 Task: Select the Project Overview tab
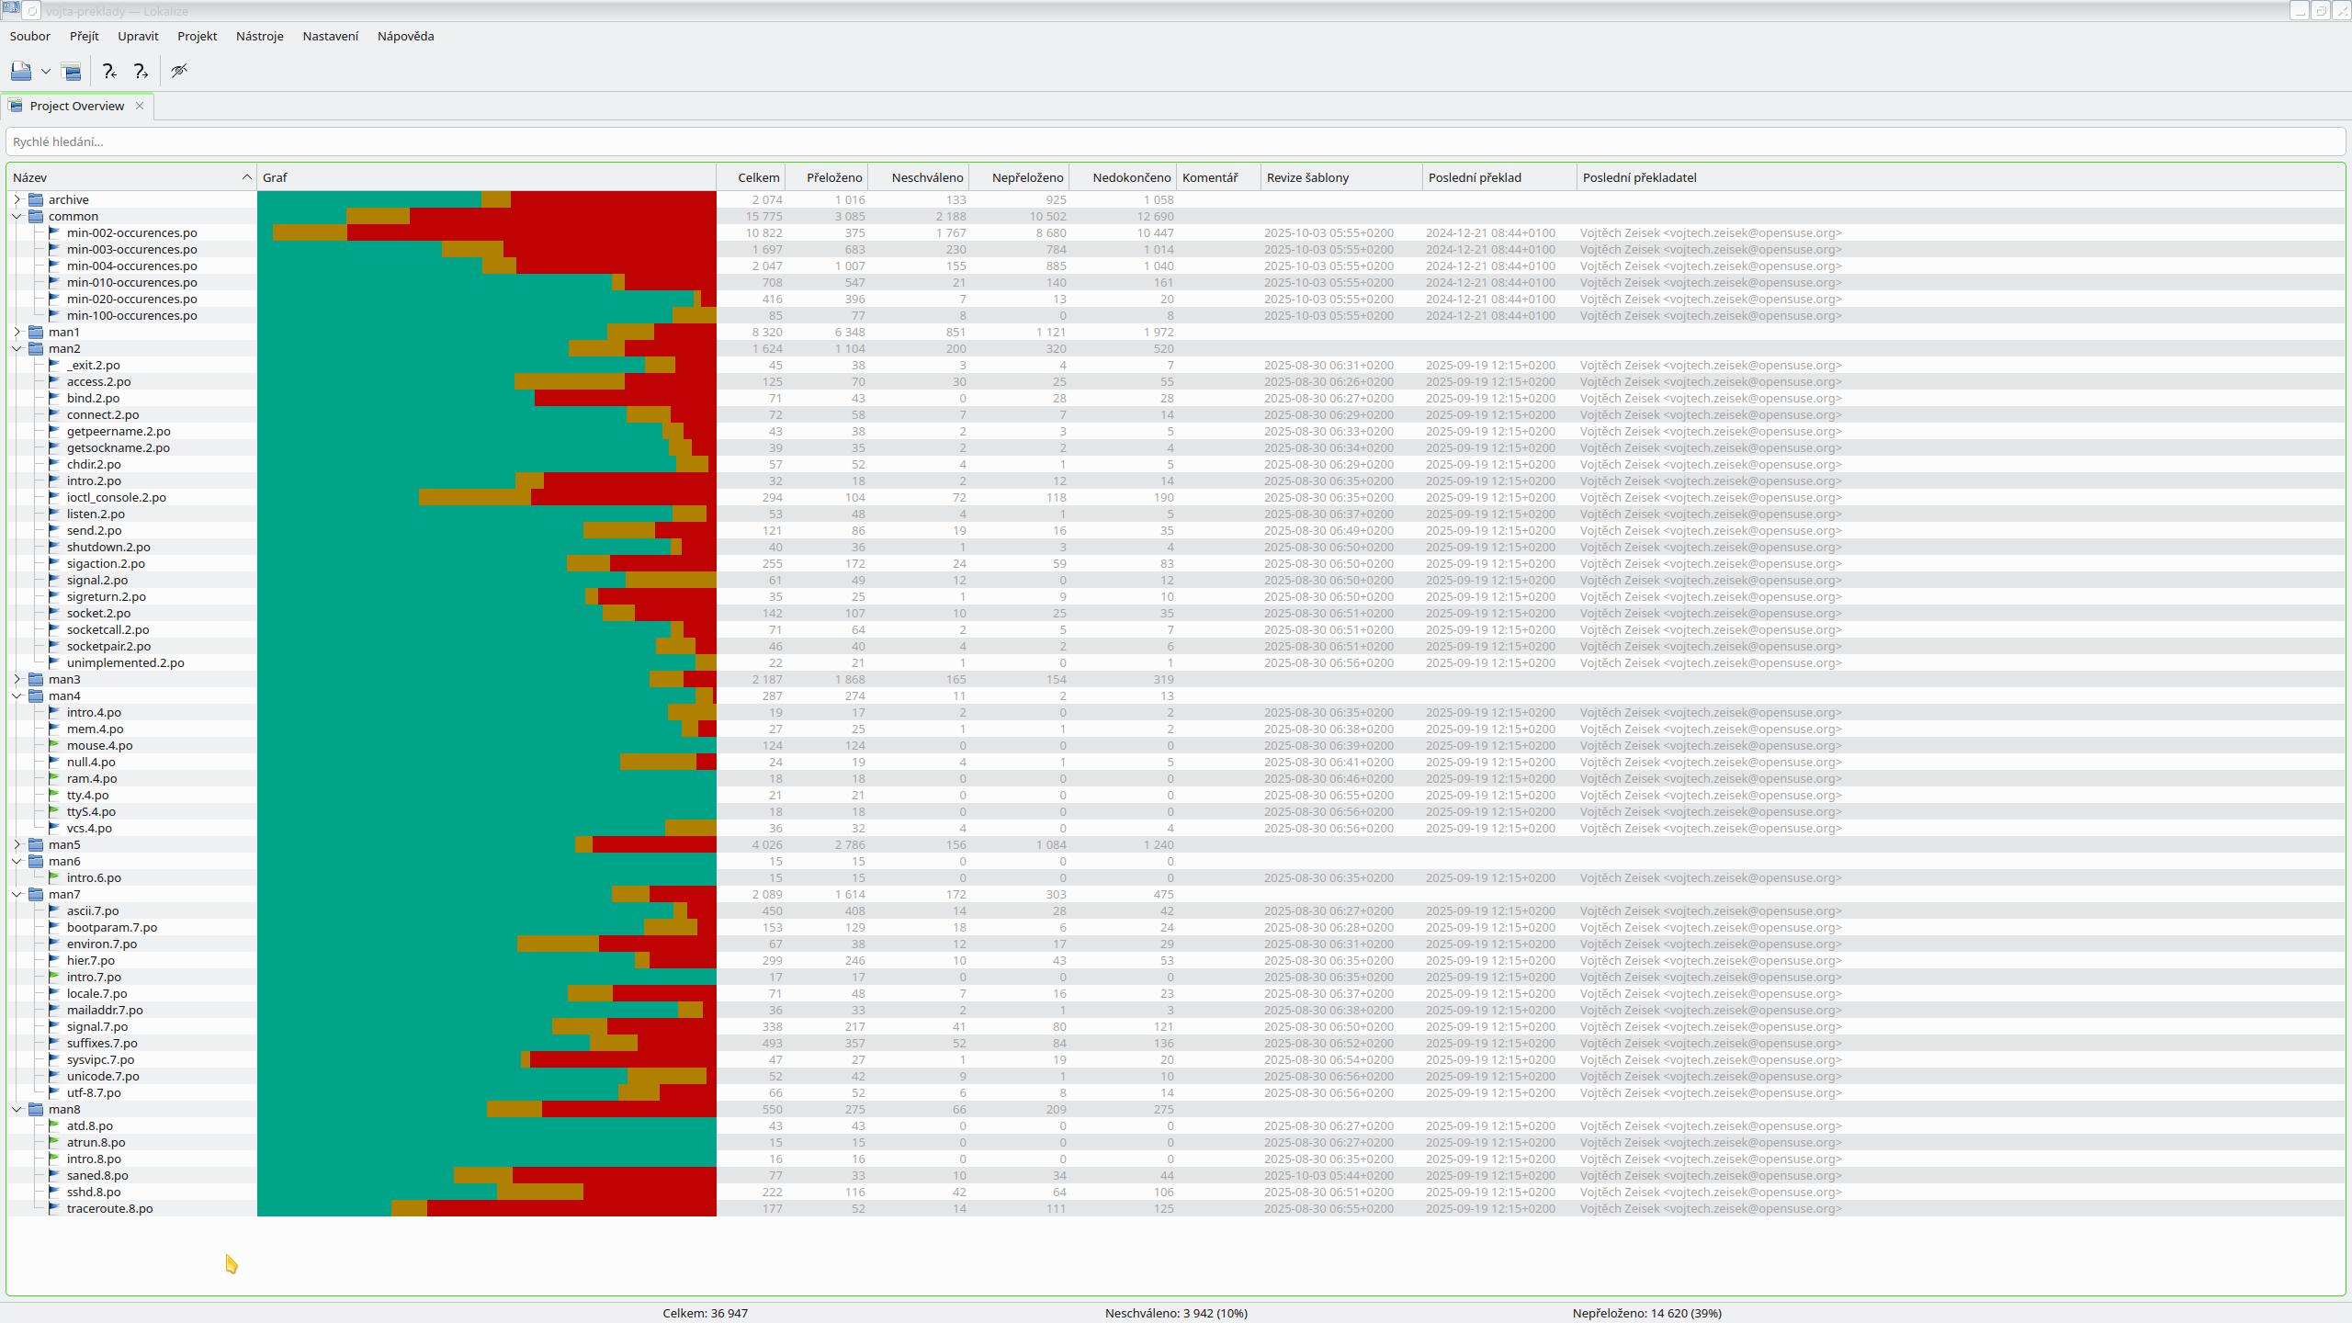(76, 106)
